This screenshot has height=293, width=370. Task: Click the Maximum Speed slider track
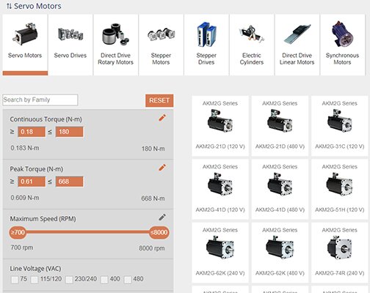[x=88, y=232]
